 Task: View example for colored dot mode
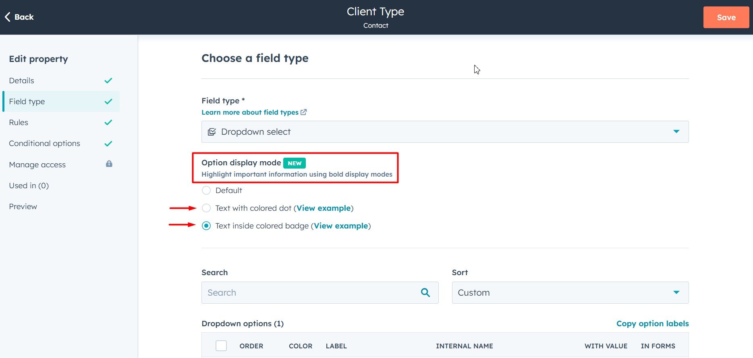[324, 208]
